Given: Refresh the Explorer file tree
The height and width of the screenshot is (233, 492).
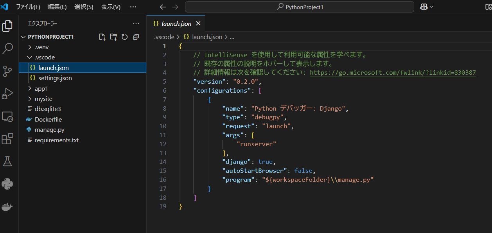Looking at the screenshot, I should point(125,37).
